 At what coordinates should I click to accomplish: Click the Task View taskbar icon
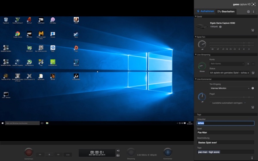42,123
